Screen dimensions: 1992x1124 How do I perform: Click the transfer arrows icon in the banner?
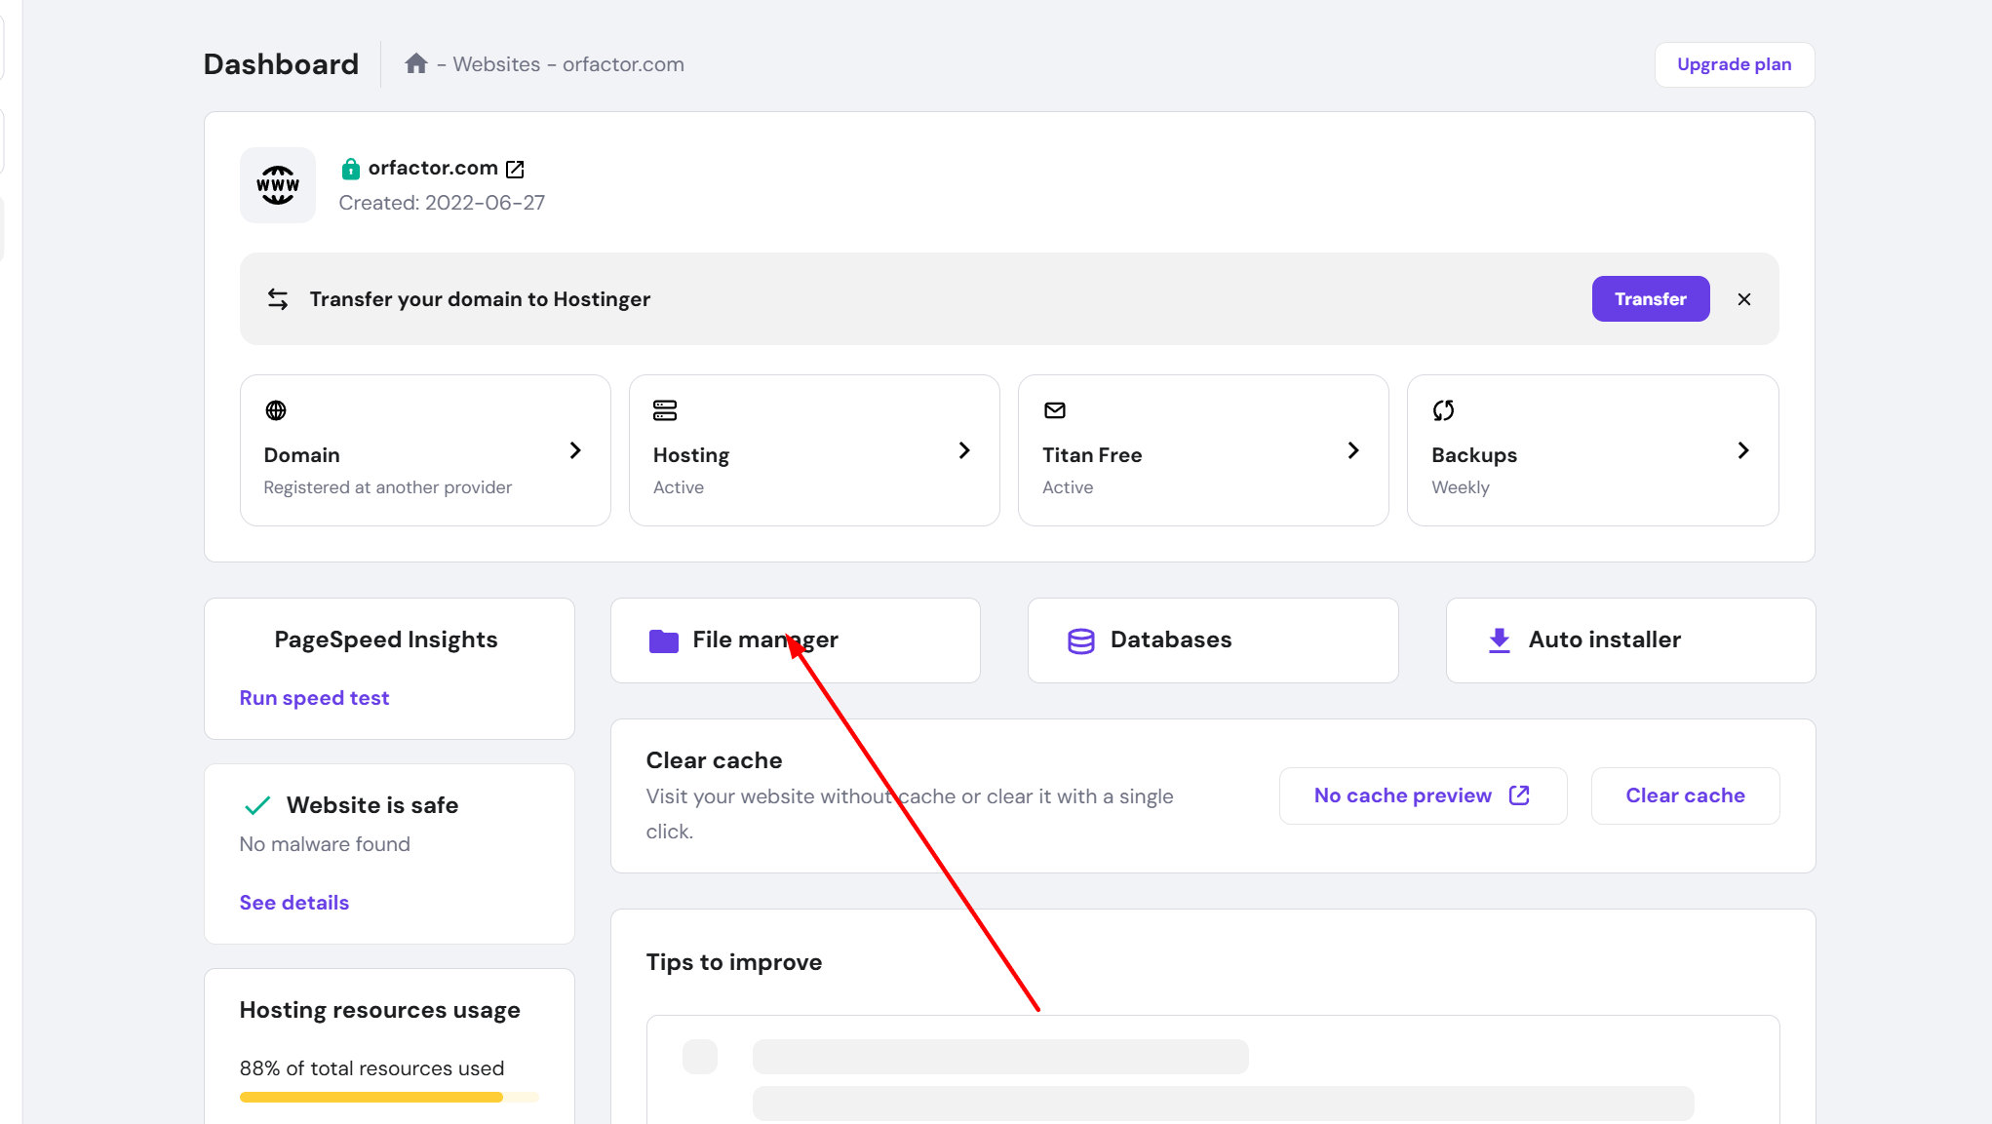coord(278,298)
